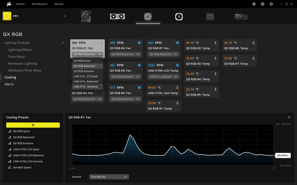Collapse the QX RGB #1 Fan preset dropdown
The width and height of the screenshot is (297, 185).
tap(87, 54)
